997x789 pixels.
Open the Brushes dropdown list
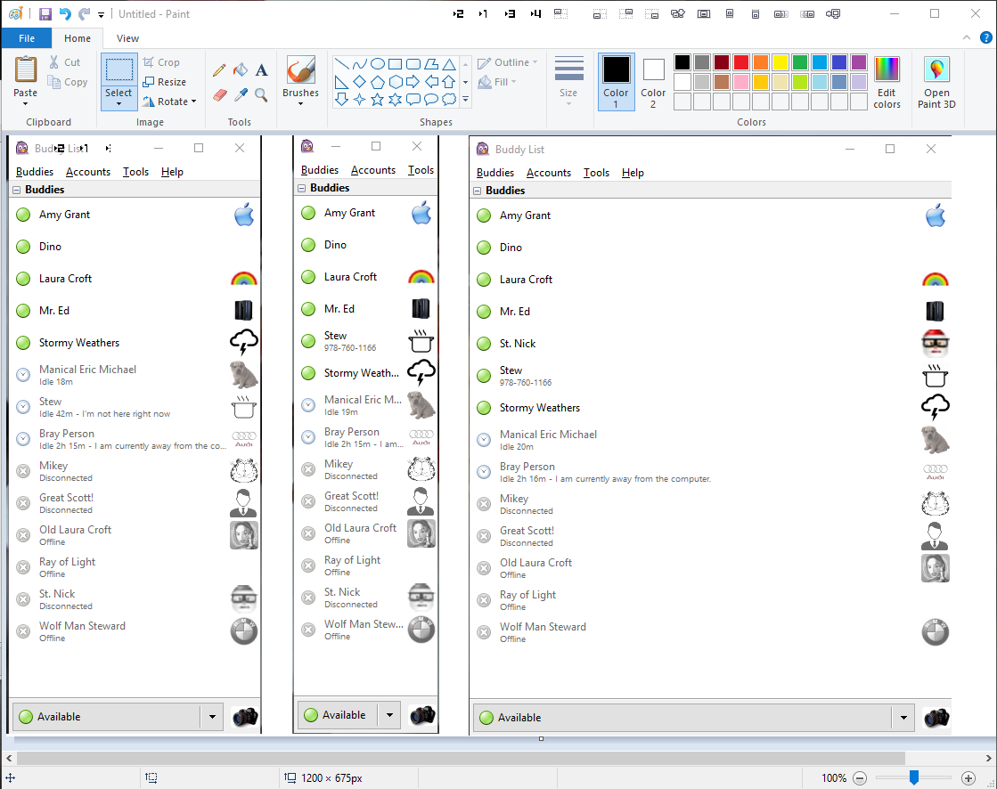300,103
